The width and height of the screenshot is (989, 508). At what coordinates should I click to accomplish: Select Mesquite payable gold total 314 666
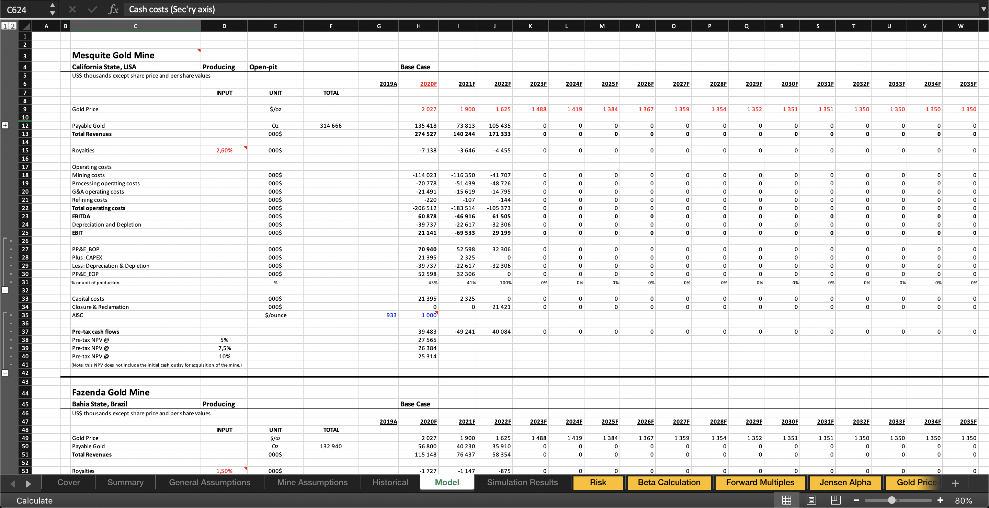(x=331, y=126)
